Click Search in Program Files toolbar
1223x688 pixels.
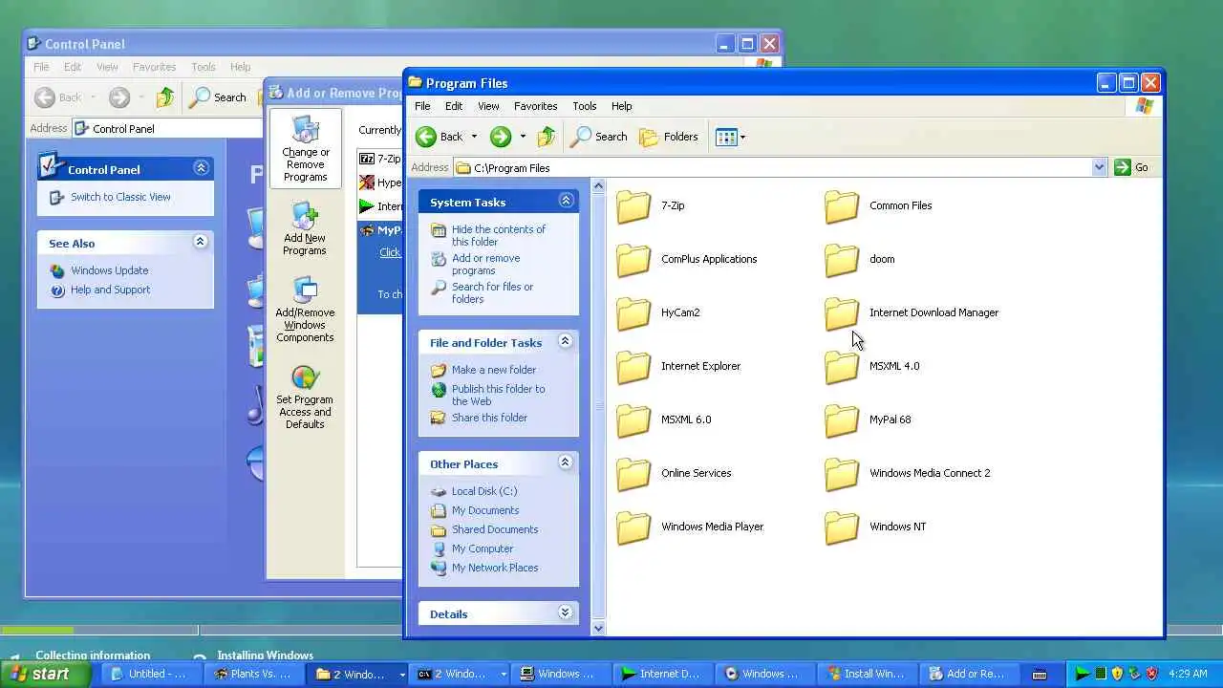599,137
